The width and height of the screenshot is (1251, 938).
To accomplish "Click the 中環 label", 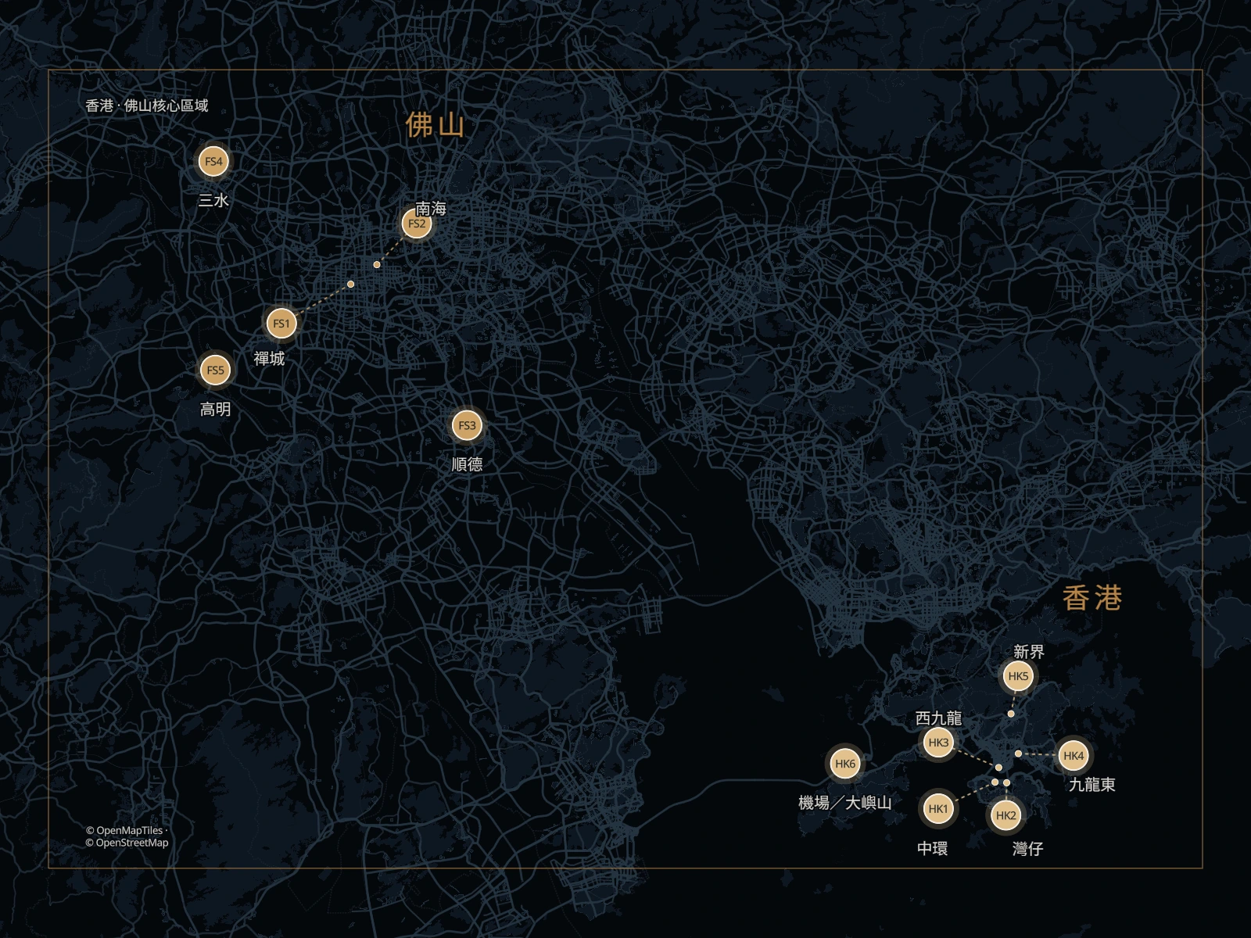I will point(933,848).
